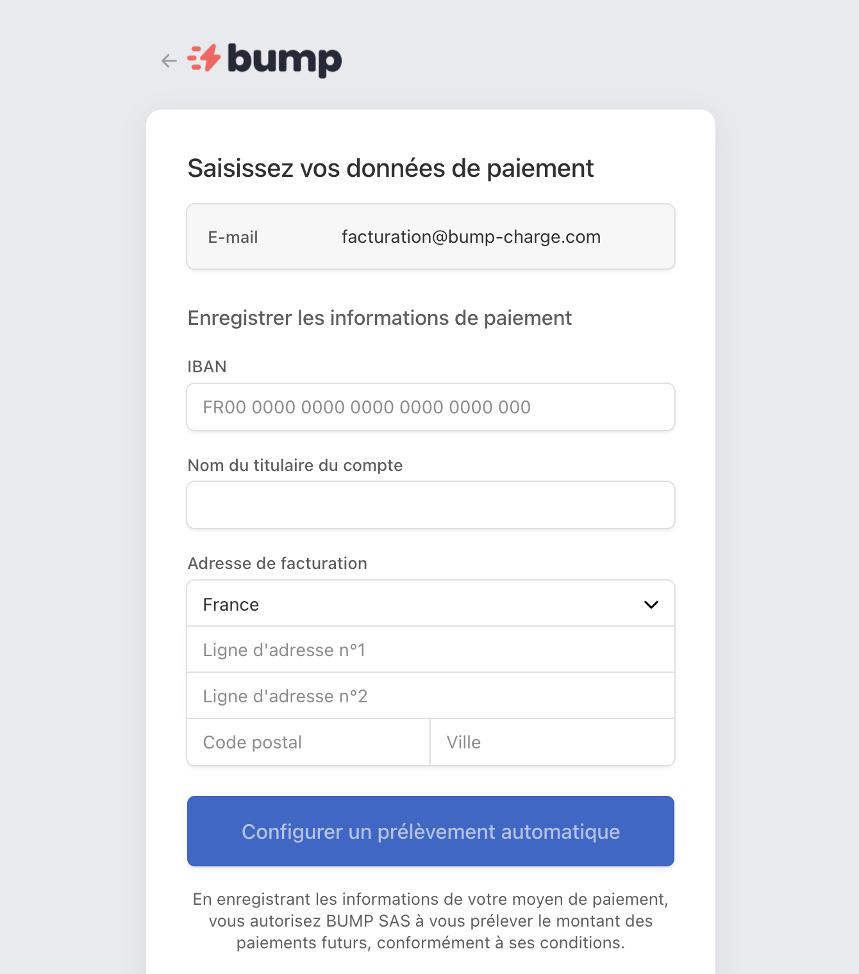Click the bump wordmark text
Viewport: 859px width, 974px height.
tap(285, 60)
